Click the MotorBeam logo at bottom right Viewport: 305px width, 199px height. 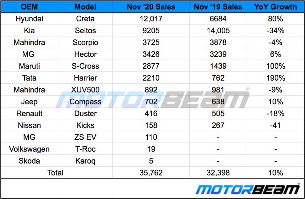(248, 189)
